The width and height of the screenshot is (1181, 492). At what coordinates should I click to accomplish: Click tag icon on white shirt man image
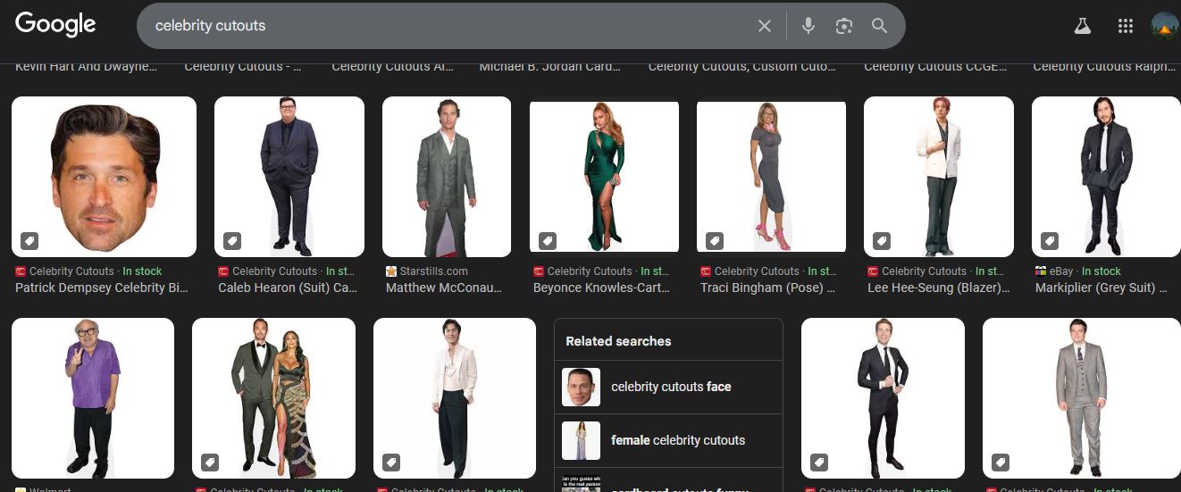click(x=391, y=463)
